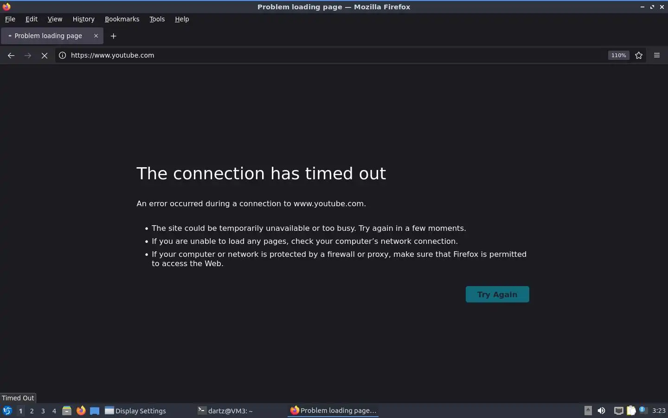The width and height of the screenshot is (668, 418).
Task: Click the 'temporarily unavailable or too busy' bullet
Action: click(x=309, y=228)
